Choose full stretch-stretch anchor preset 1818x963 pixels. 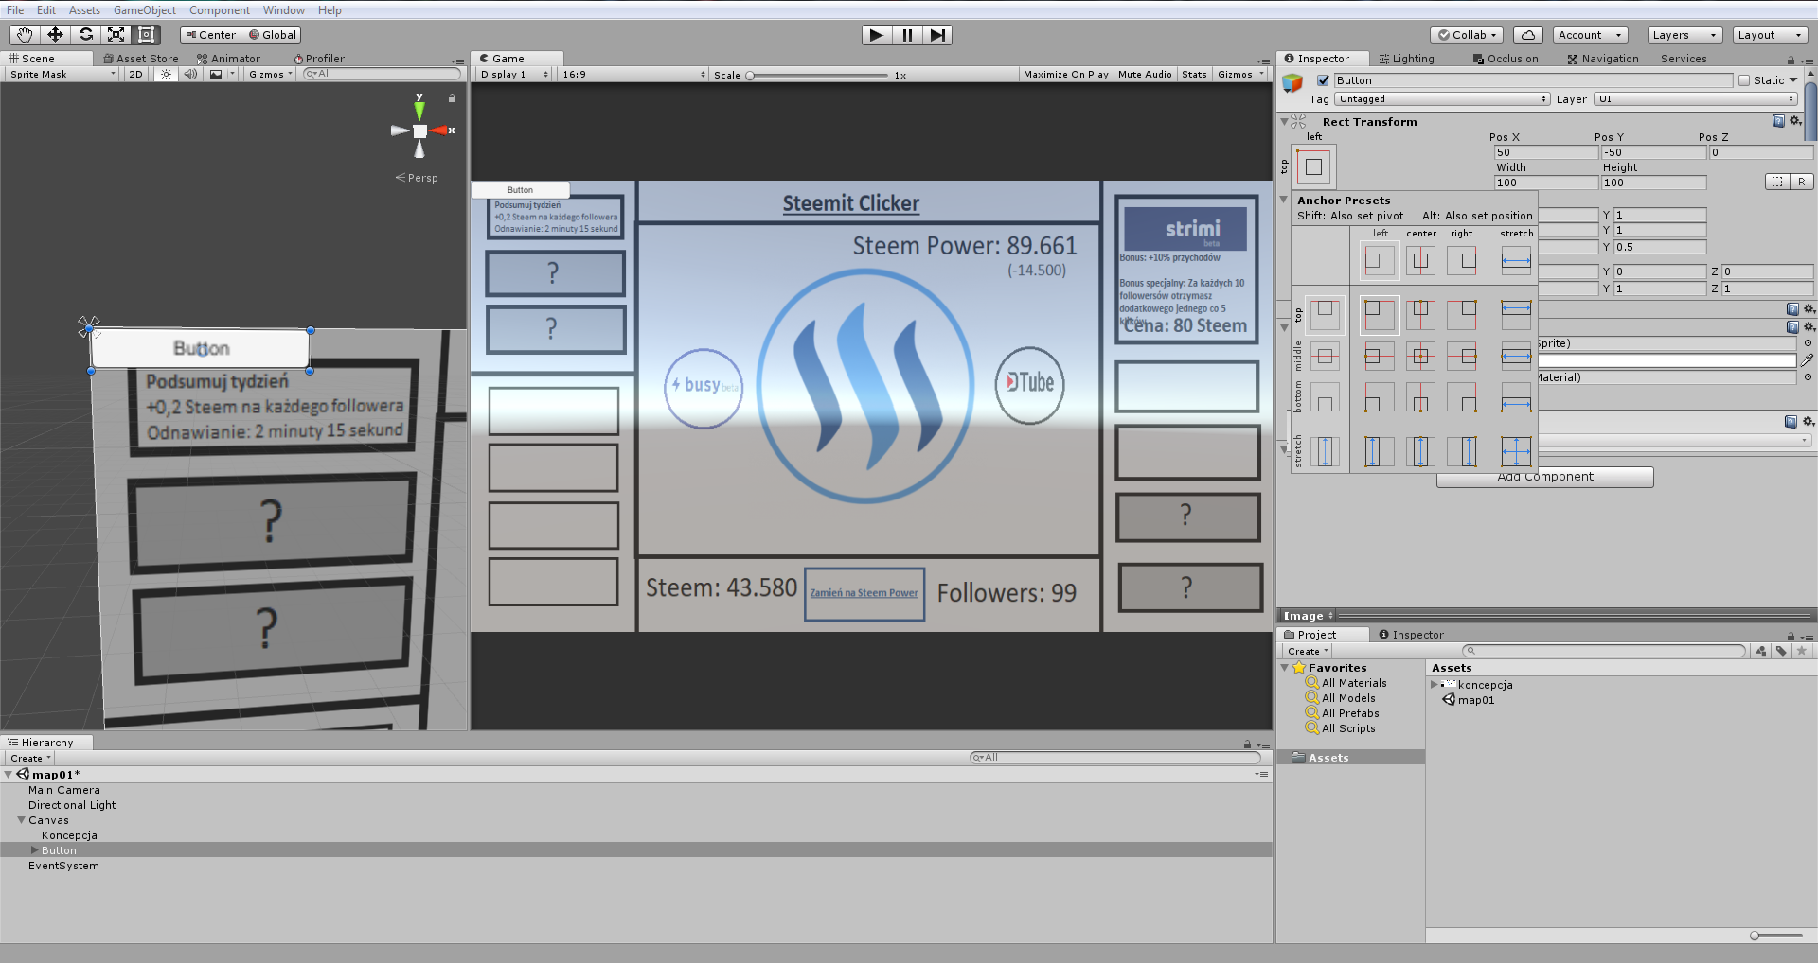[x=1516, y=451]
